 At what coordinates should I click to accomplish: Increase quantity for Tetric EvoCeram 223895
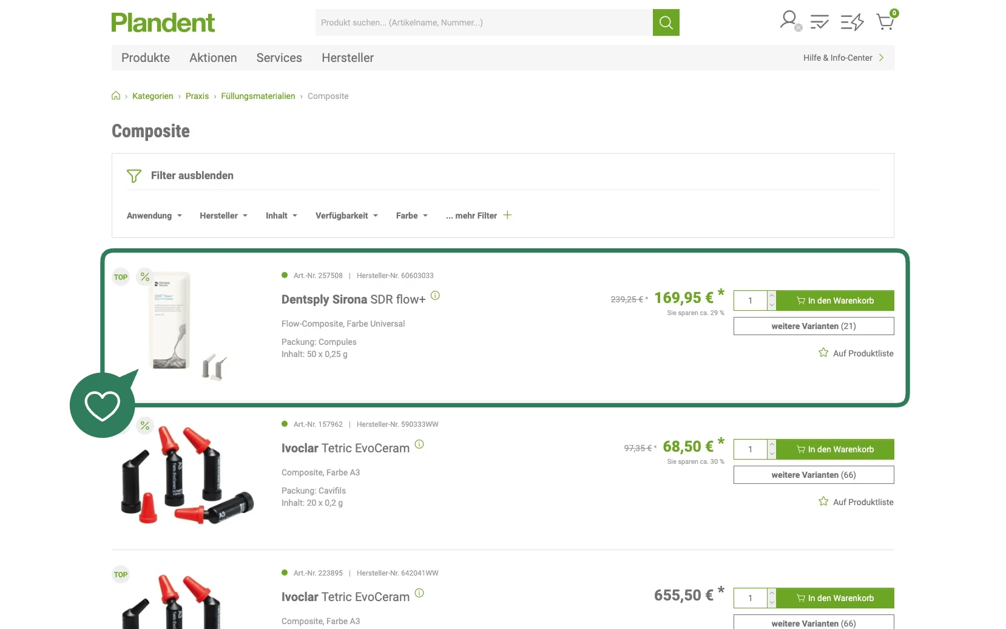click(772, 593)
